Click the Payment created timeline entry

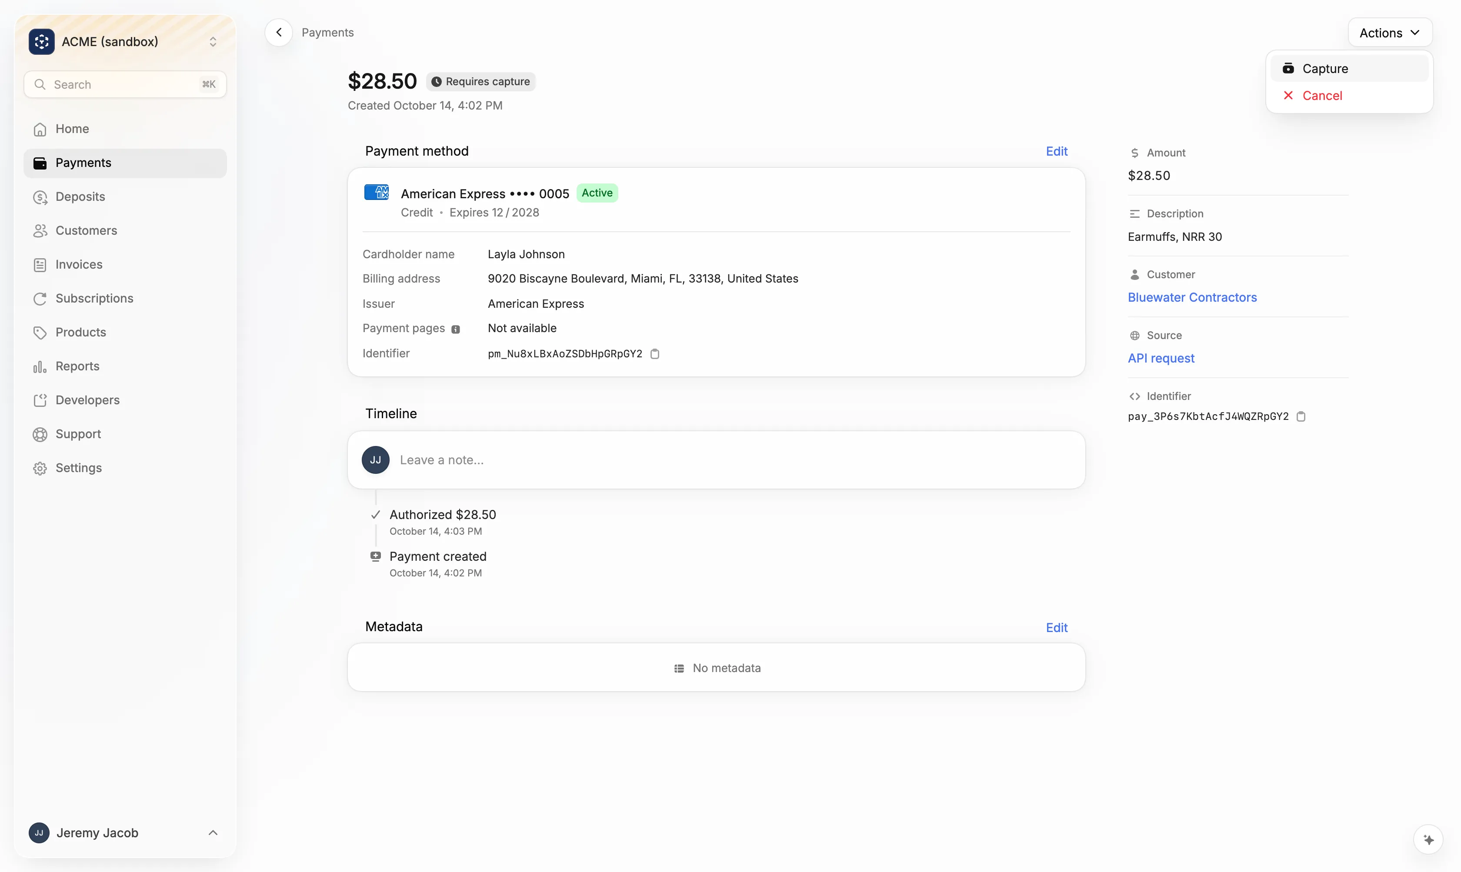438,556
